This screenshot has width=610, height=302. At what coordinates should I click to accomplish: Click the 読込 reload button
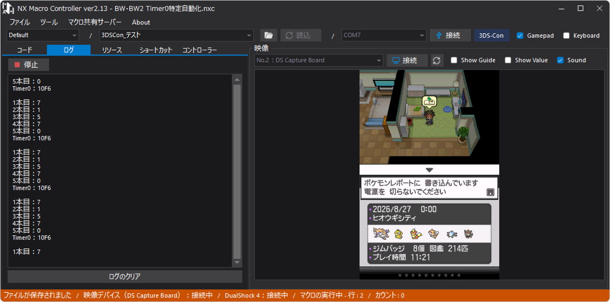pos(301,35)
